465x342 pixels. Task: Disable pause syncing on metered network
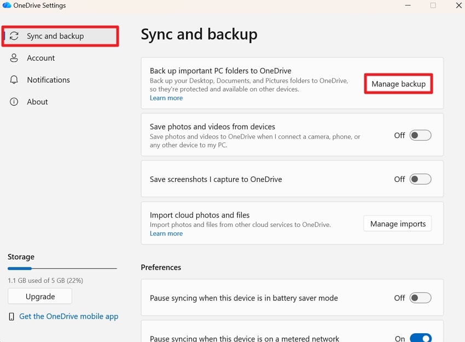tap(420, 339)
